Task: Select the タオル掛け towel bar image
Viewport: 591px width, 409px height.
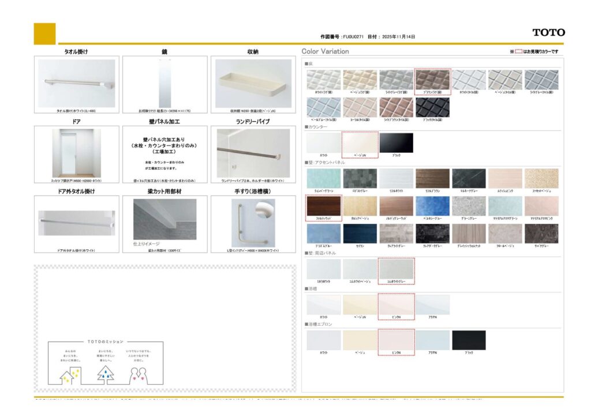Action: [77, 83]
